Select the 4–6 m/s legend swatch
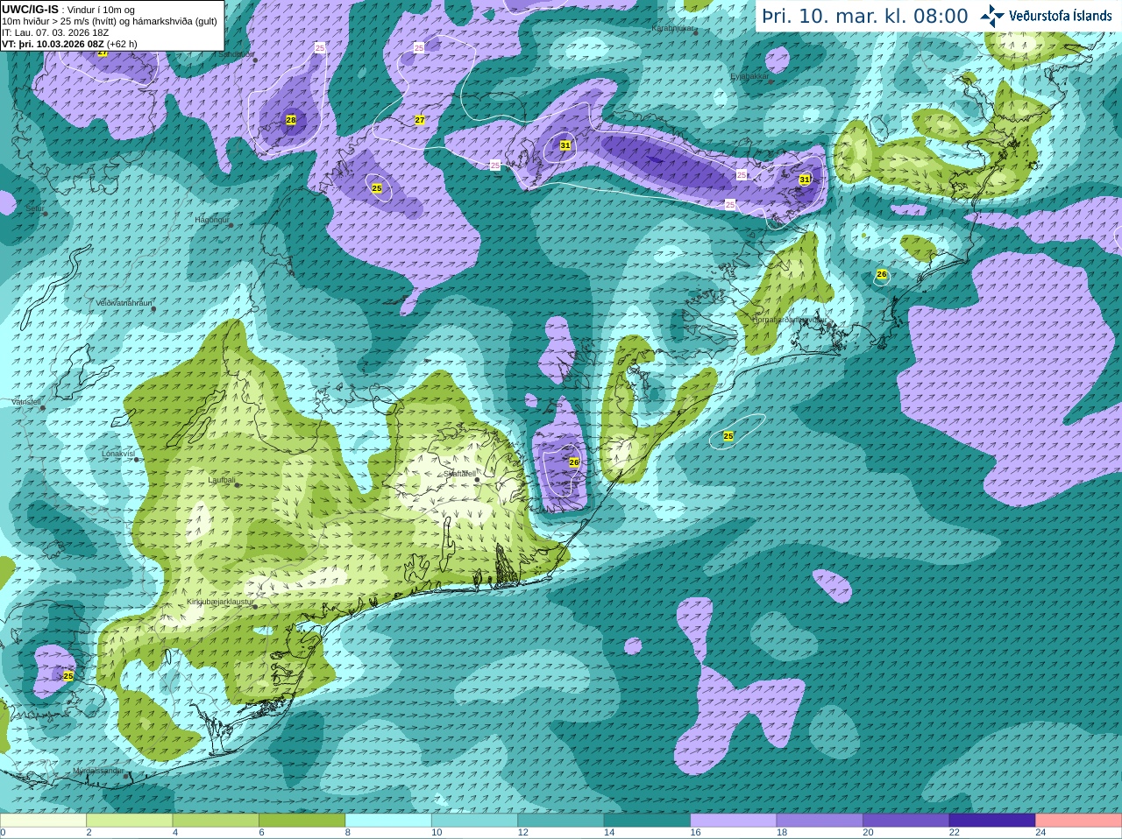Viewport: 1122px width, 839px height. coord(216,821)
